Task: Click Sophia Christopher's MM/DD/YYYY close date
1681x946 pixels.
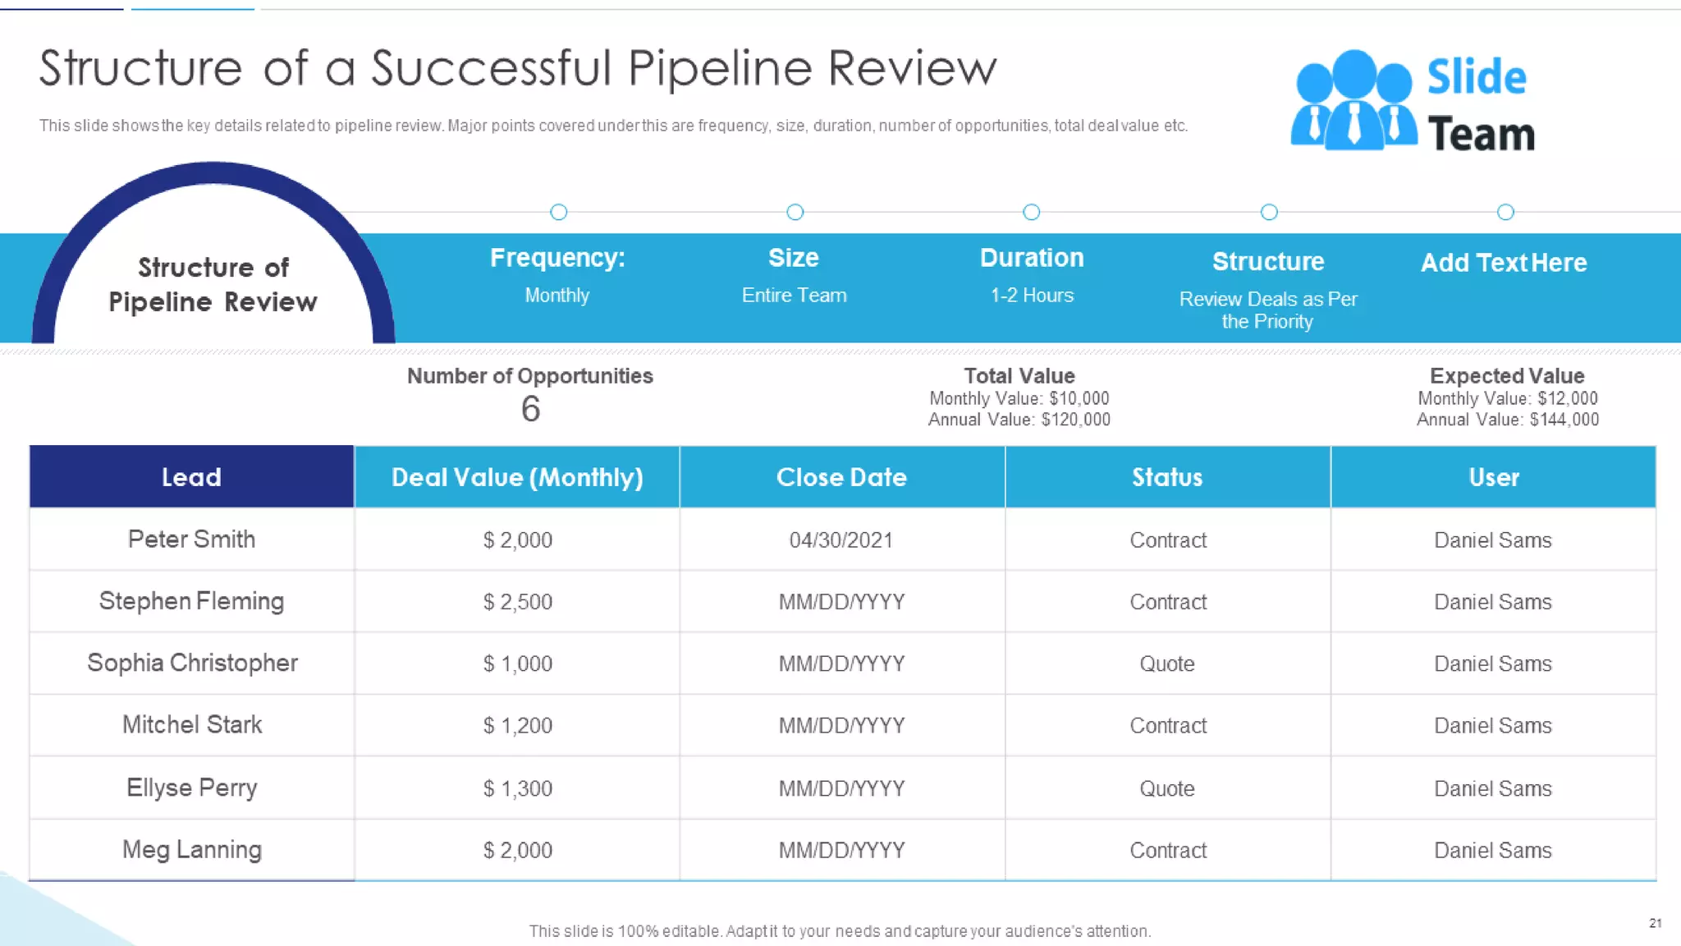Action: [x=842, y=664]
